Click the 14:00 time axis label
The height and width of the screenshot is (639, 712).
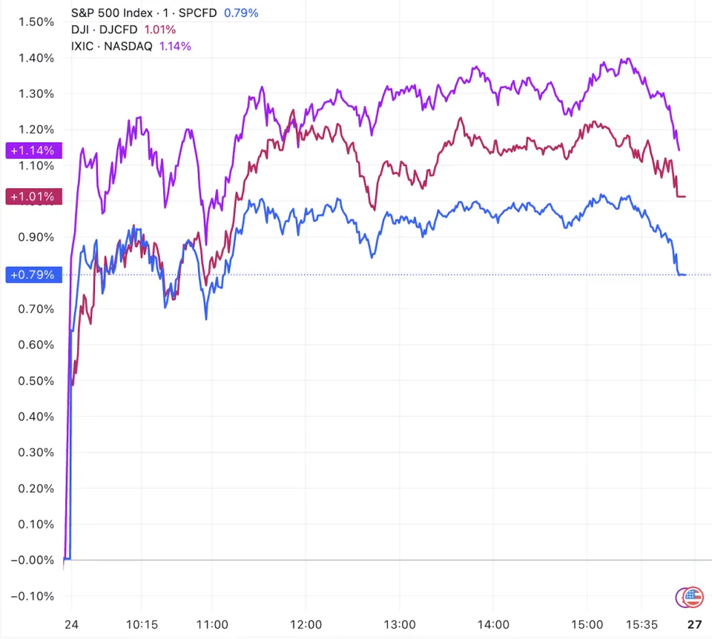coord(493,624)
